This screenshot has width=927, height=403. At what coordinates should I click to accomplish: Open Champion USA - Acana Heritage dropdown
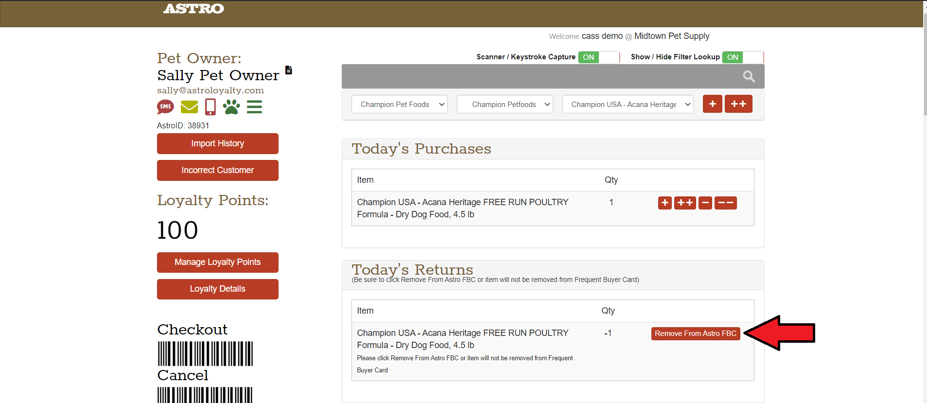pos(628,104)
